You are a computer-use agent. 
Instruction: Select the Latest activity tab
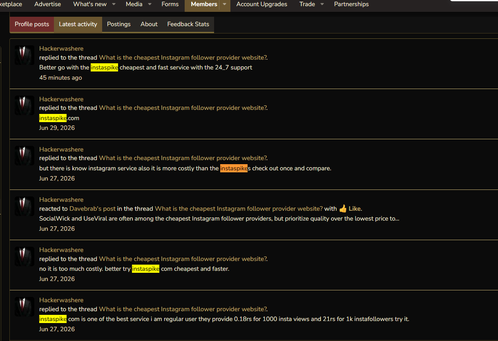click(x=78, y=25)
